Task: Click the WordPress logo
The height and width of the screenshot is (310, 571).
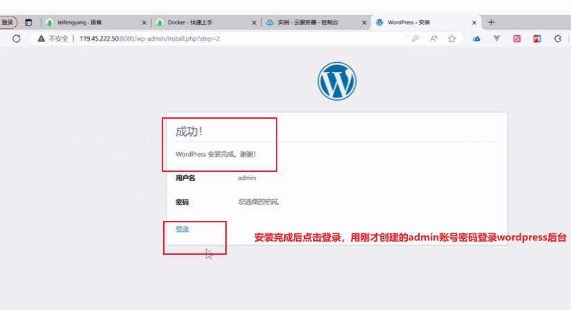Action: coord(337,81)
